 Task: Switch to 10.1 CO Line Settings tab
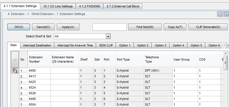[x=58, y=7]
